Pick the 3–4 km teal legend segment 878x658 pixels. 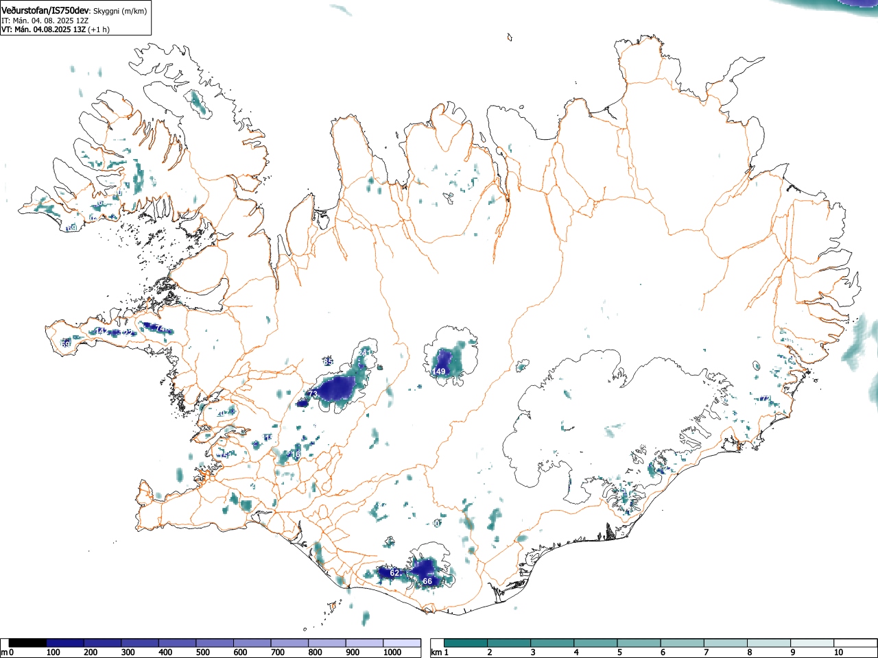552,643
